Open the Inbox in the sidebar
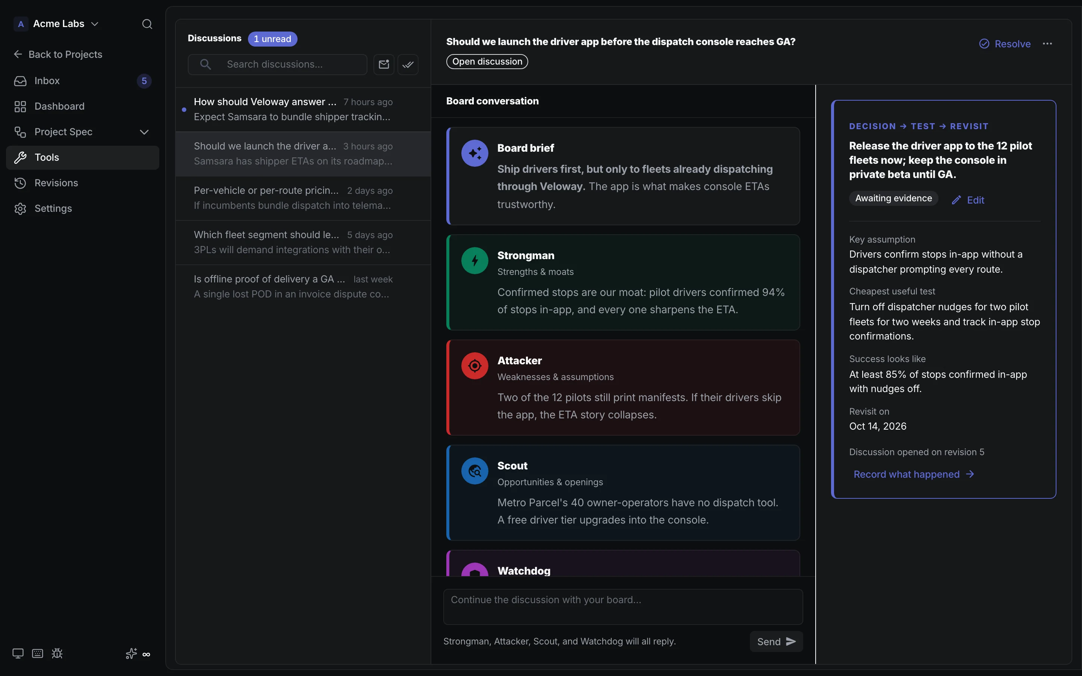 point(83,81)
